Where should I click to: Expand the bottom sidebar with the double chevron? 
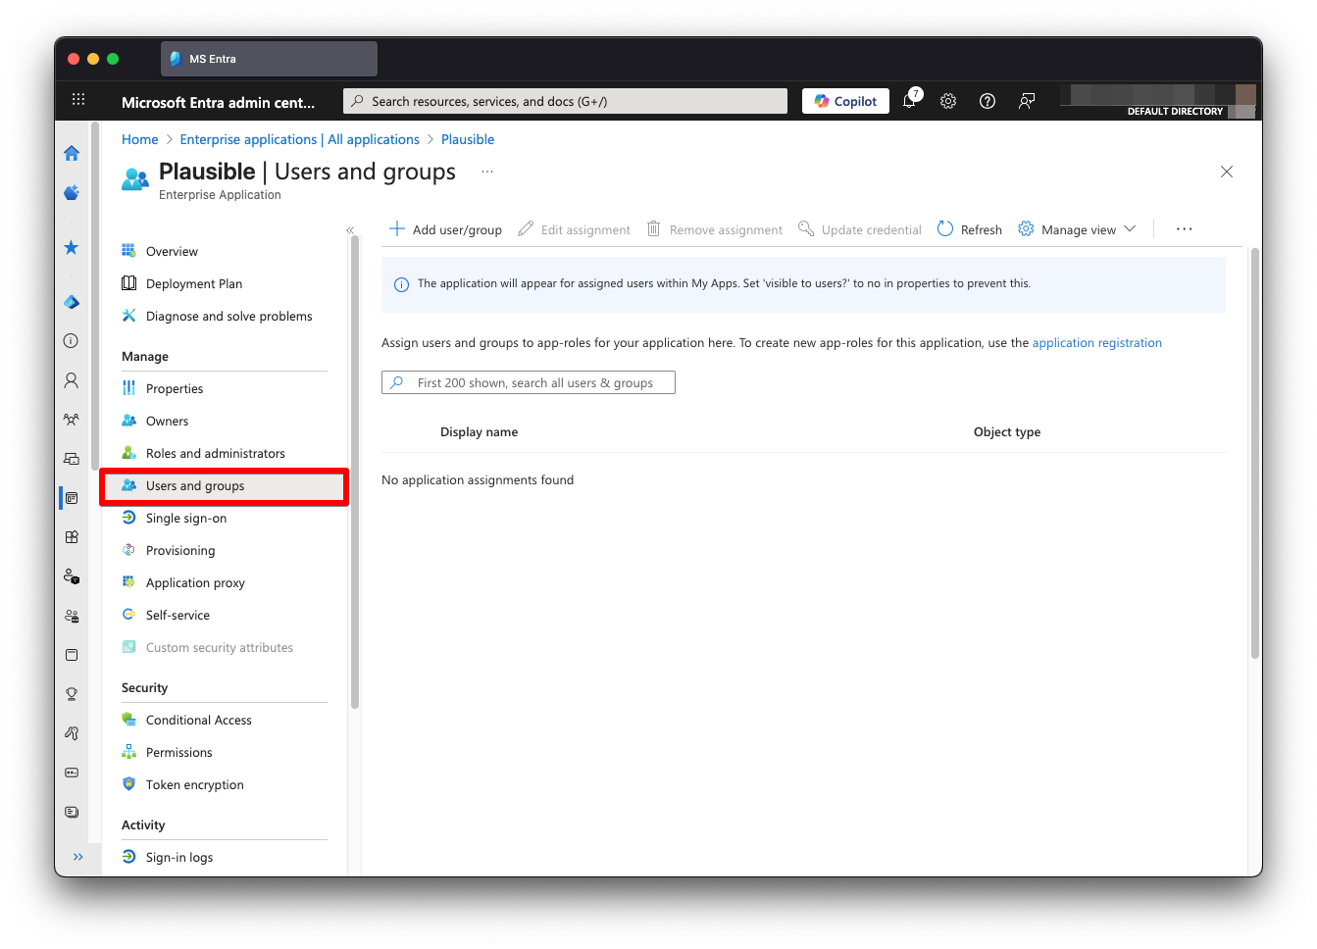(x=78, y=856)
